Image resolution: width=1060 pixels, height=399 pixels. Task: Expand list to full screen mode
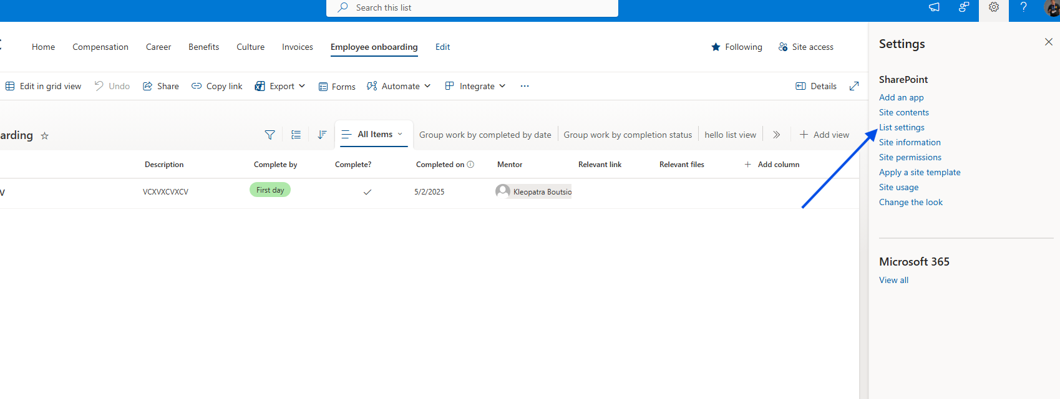[854, 86]
